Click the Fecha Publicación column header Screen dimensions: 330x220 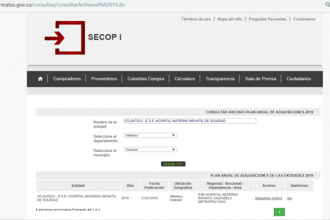coord(154,185)
